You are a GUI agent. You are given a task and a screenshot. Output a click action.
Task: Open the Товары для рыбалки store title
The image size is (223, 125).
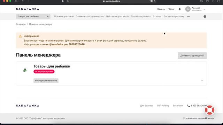52,66
